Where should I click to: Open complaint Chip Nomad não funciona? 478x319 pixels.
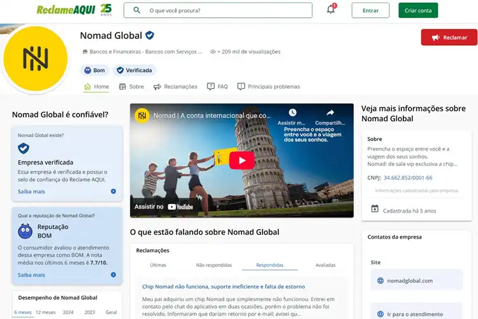coord(224,286)
